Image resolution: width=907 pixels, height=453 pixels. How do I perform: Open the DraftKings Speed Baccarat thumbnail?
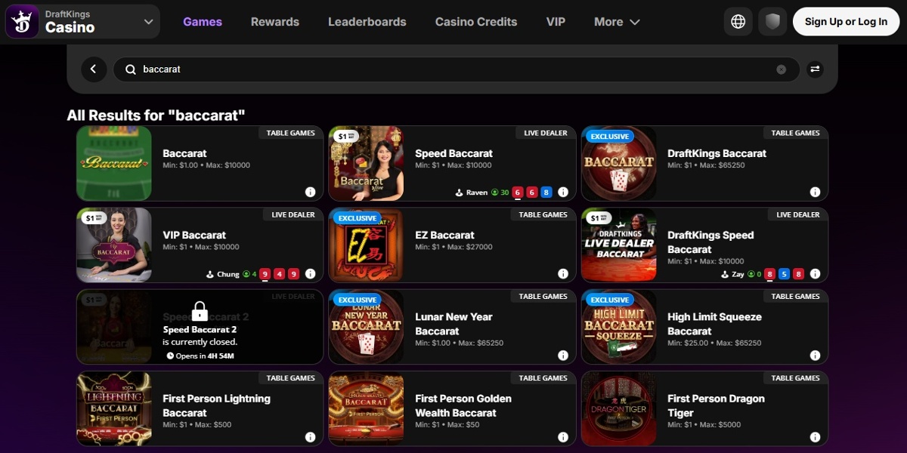(x=619, y=245)
